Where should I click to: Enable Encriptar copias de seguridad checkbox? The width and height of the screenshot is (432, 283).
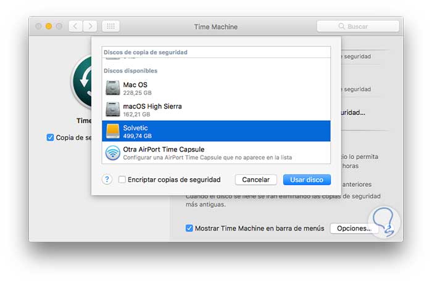[122, 180]
